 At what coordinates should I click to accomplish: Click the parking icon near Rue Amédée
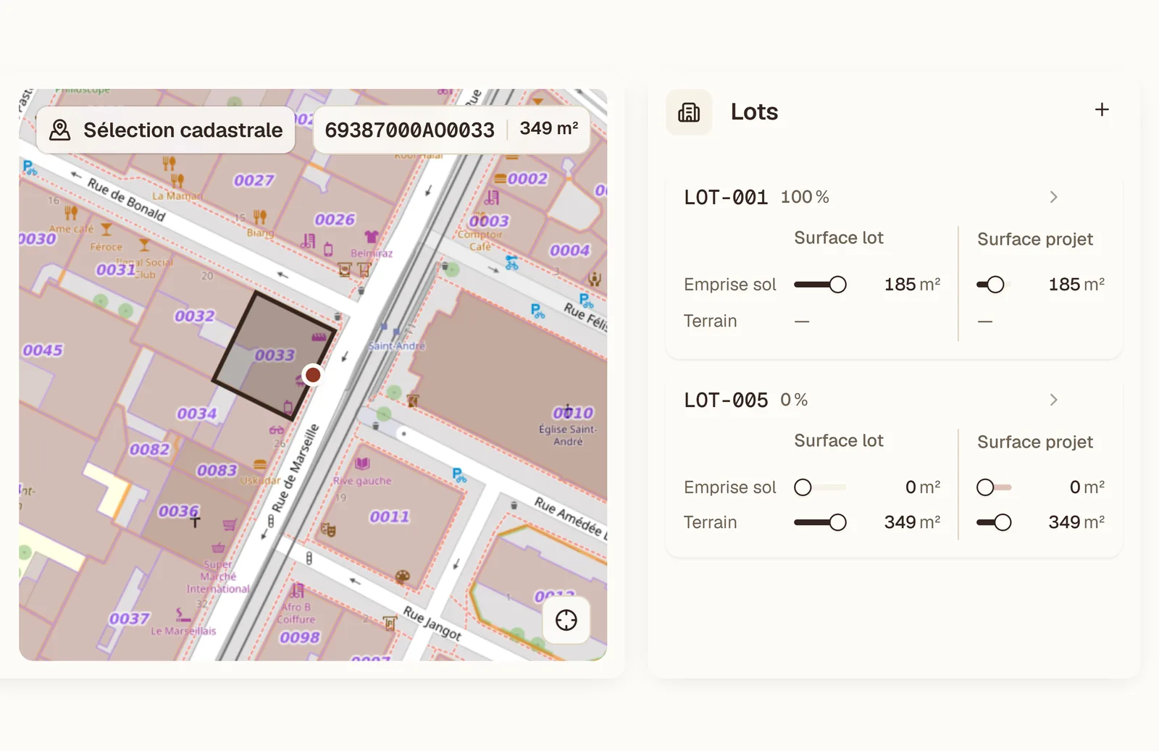point(459,475)
